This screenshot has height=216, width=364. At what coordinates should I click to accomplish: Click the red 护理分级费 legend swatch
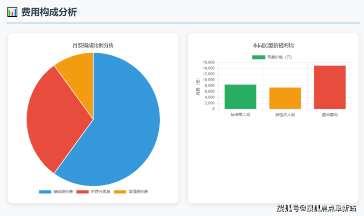(x=83, y=191)
